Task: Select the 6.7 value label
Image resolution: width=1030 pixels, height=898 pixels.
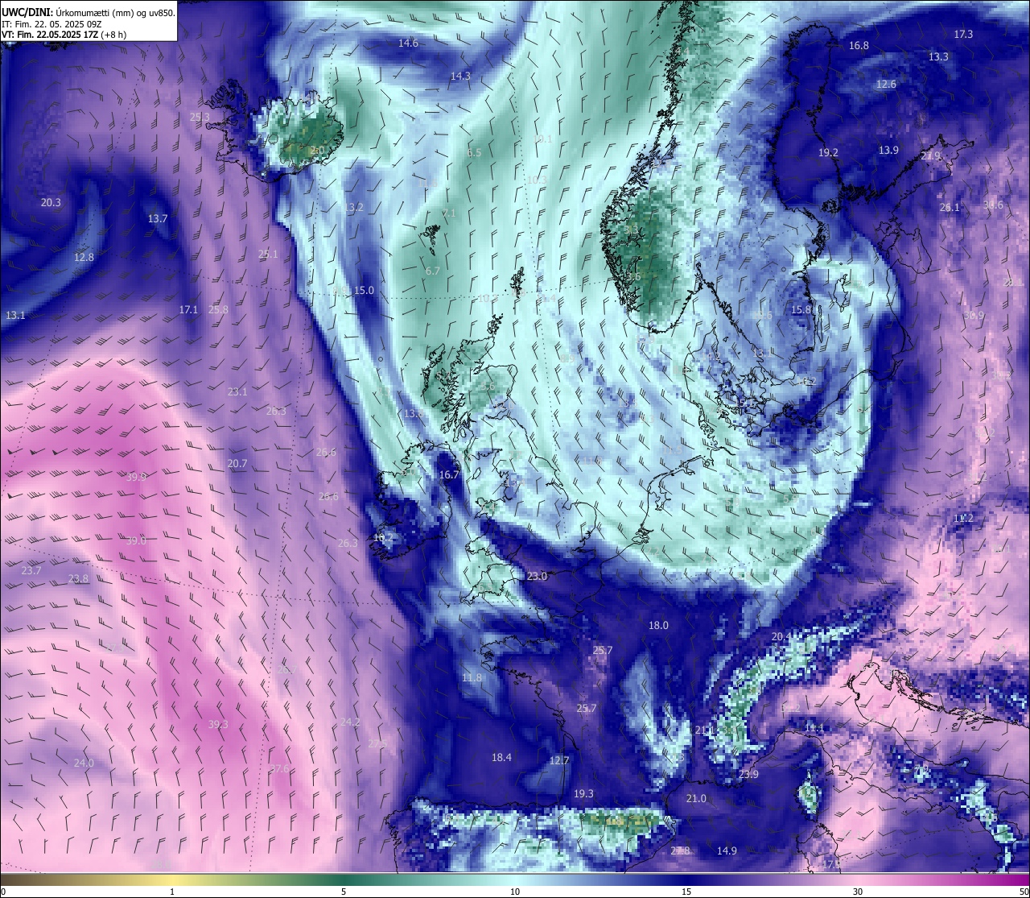Action: pos(432,271)
